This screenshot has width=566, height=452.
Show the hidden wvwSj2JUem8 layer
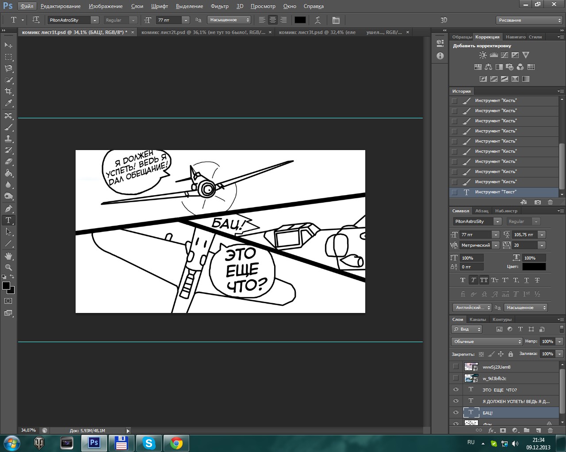click(456, 367)
